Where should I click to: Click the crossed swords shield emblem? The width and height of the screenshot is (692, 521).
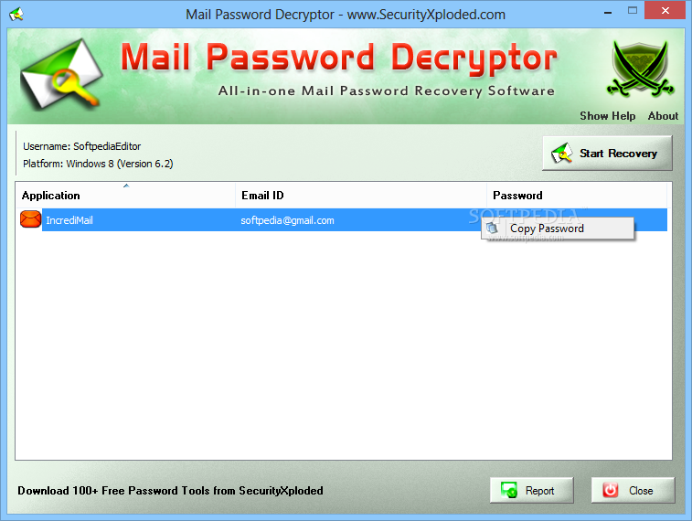(x=640, y=69)
